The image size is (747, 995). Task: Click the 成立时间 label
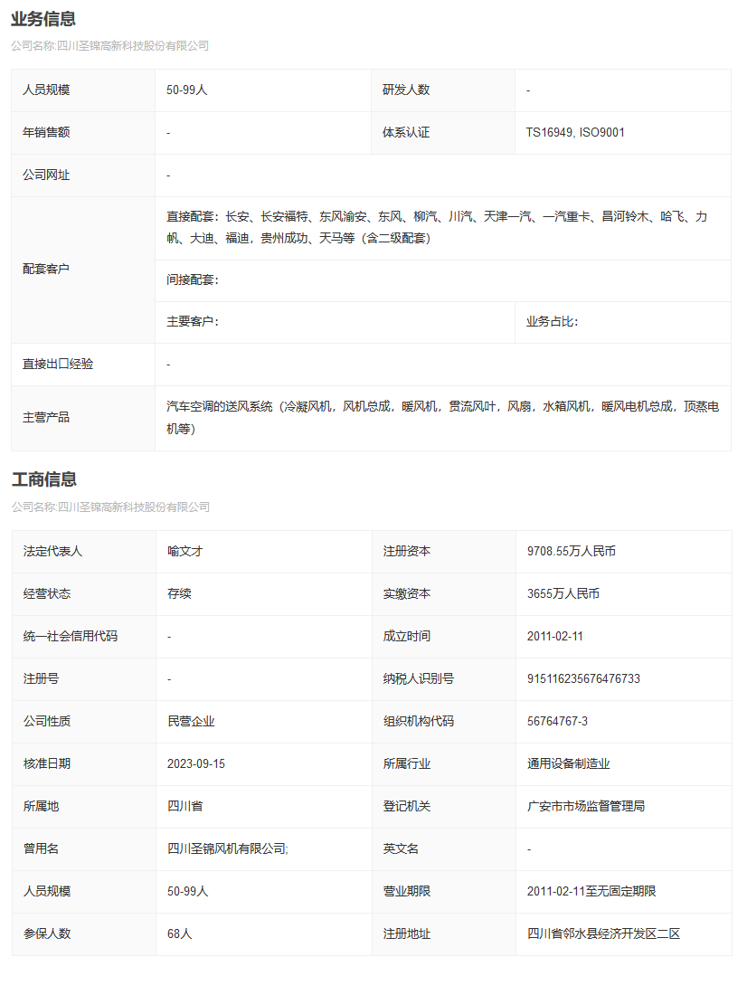click(407, 637)
